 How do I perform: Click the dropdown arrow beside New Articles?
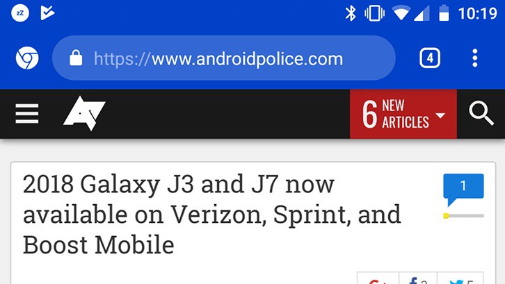click(440, 115)
